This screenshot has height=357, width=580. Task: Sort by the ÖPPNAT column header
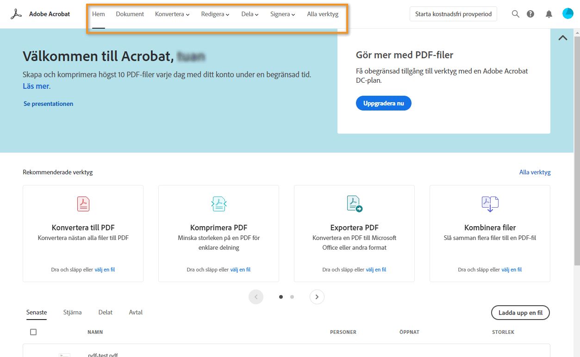tap(409, 332)
